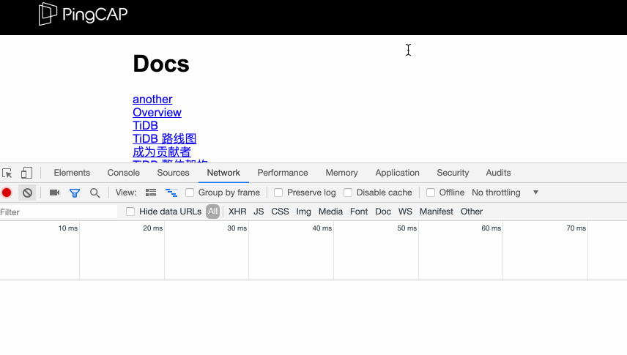Enable the Group by frame checkbox
This screenshot has height=355, width=627.
[x=190, y=193]
